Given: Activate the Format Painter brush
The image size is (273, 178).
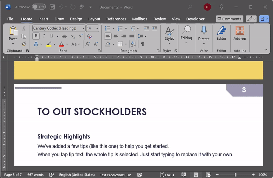Looking at the screenshot, I should (x=24, y=44).
